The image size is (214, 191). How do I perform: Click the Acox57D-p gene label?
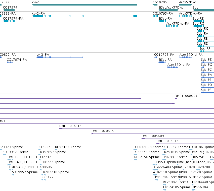175,7
